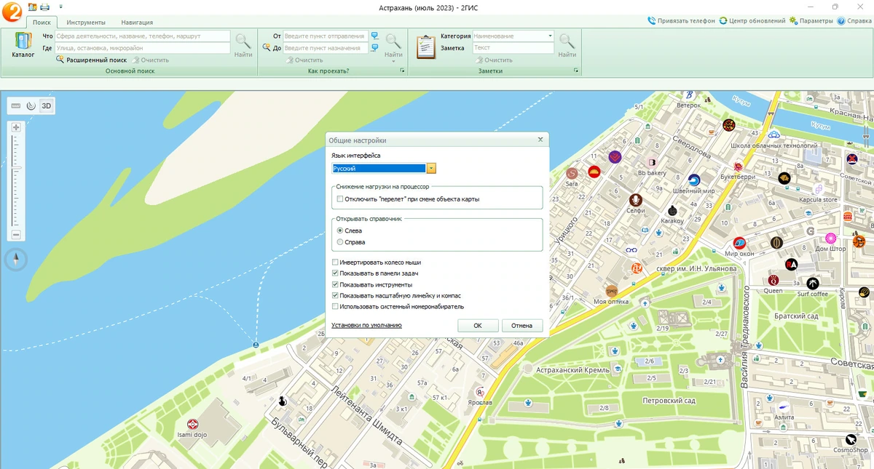Enable Инвертировать колесо мыши checkbox

tap(335, 262)
